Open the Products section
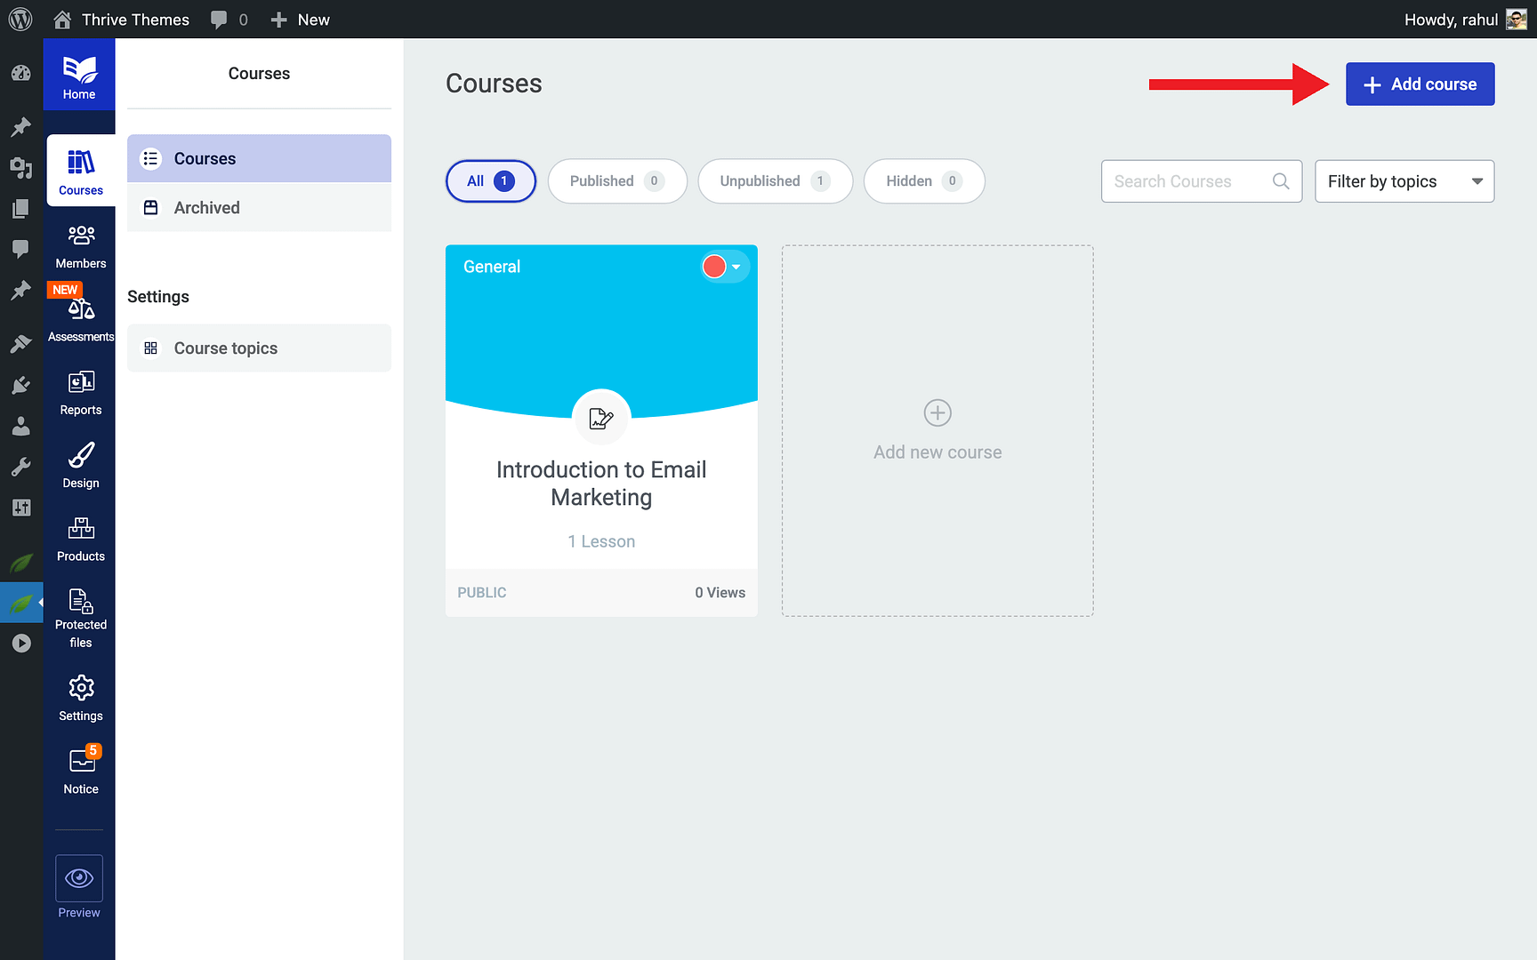 click(x=80, y=538)
